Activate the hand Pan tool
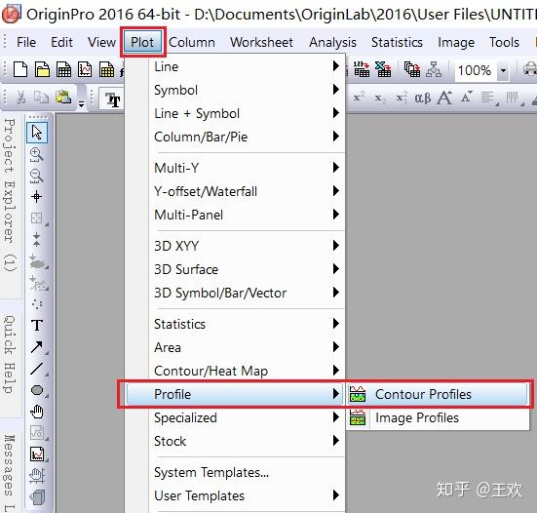The image size is (537, 513). point(37,412)
